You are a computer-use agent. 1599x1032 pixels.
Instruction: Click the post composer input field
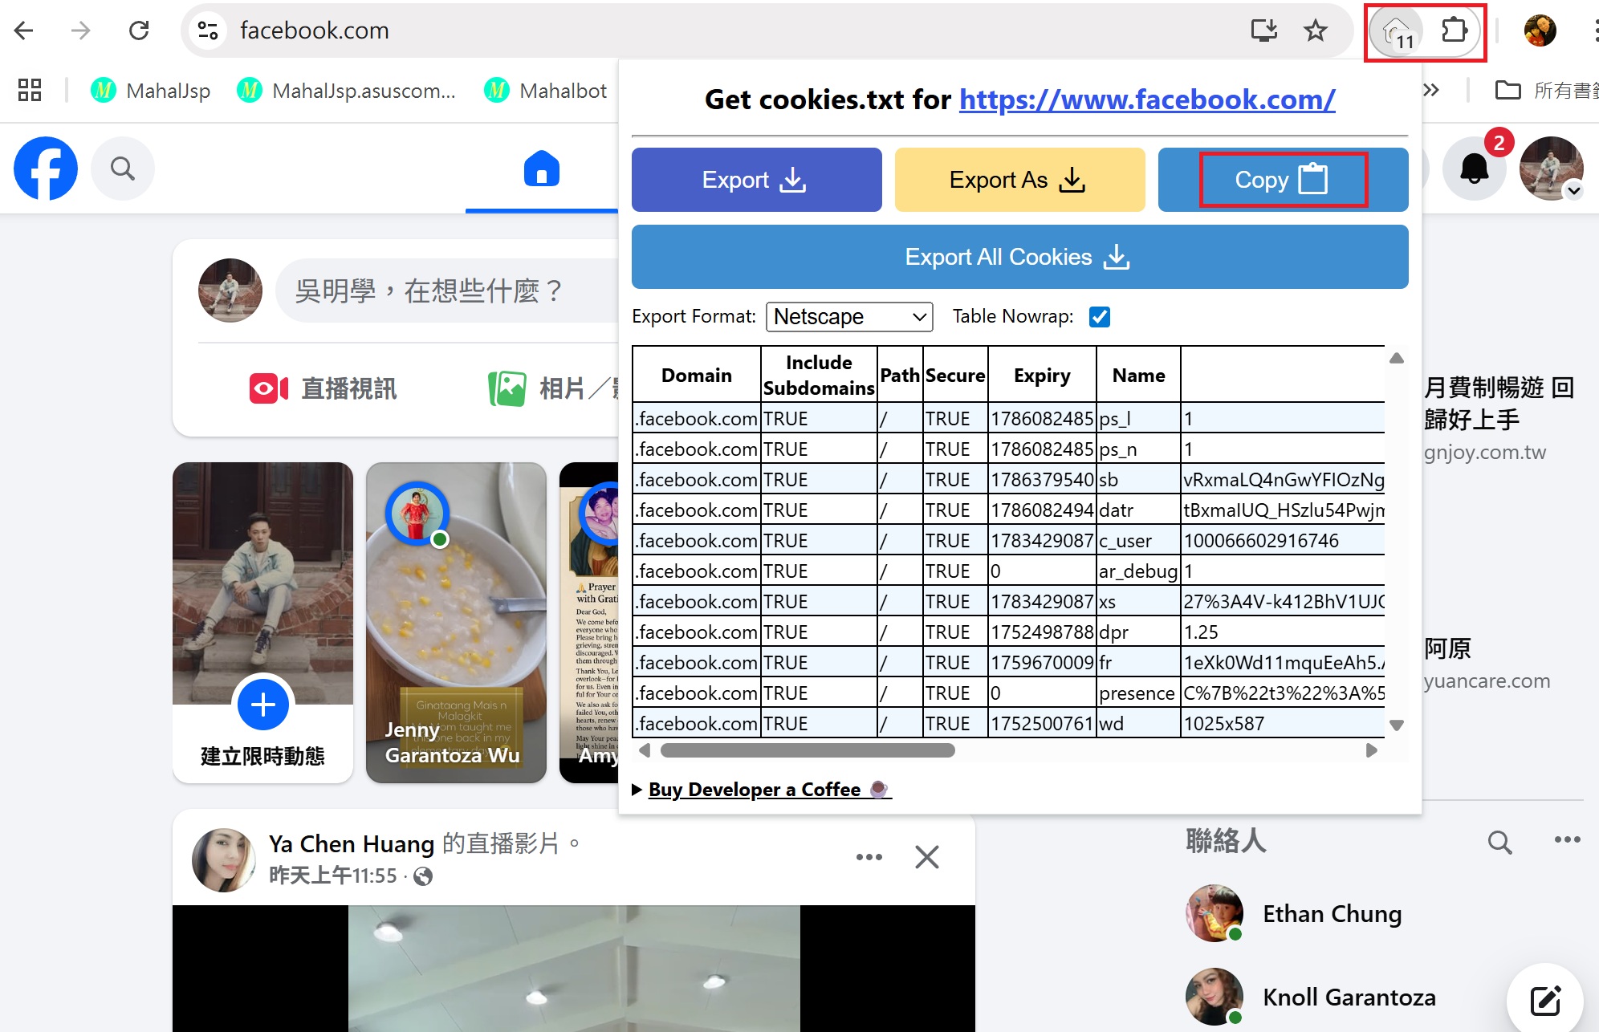(446, 291)
